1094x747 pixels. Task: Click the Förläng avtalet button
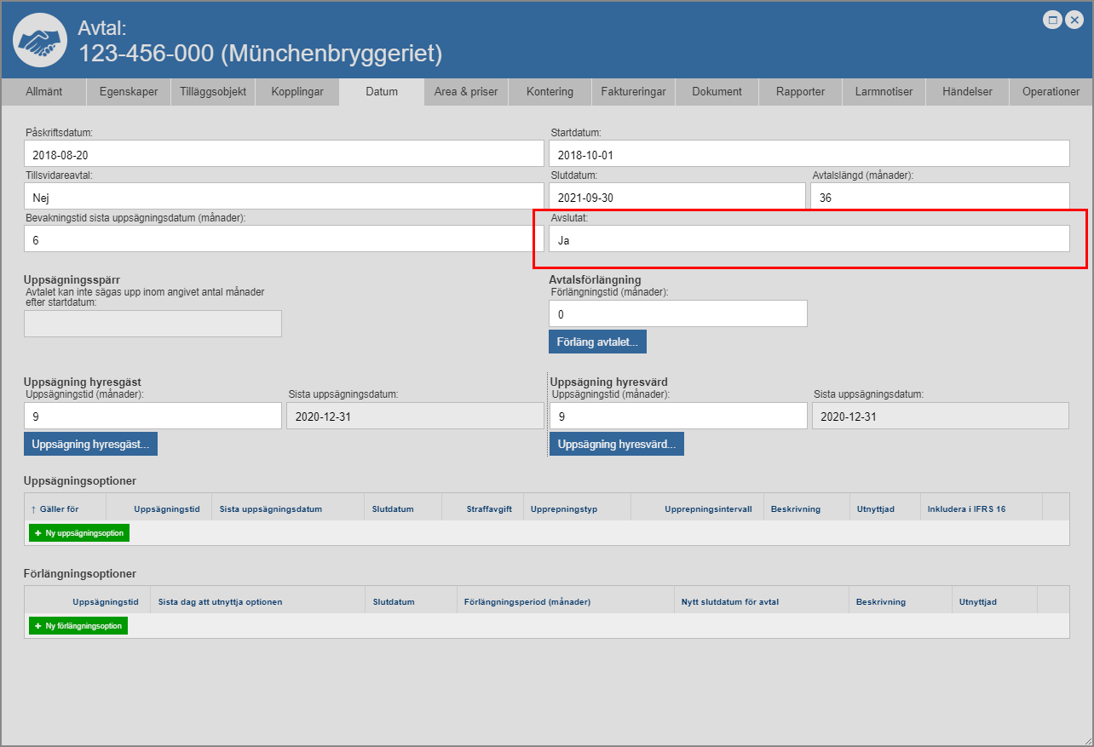(598, 342)
